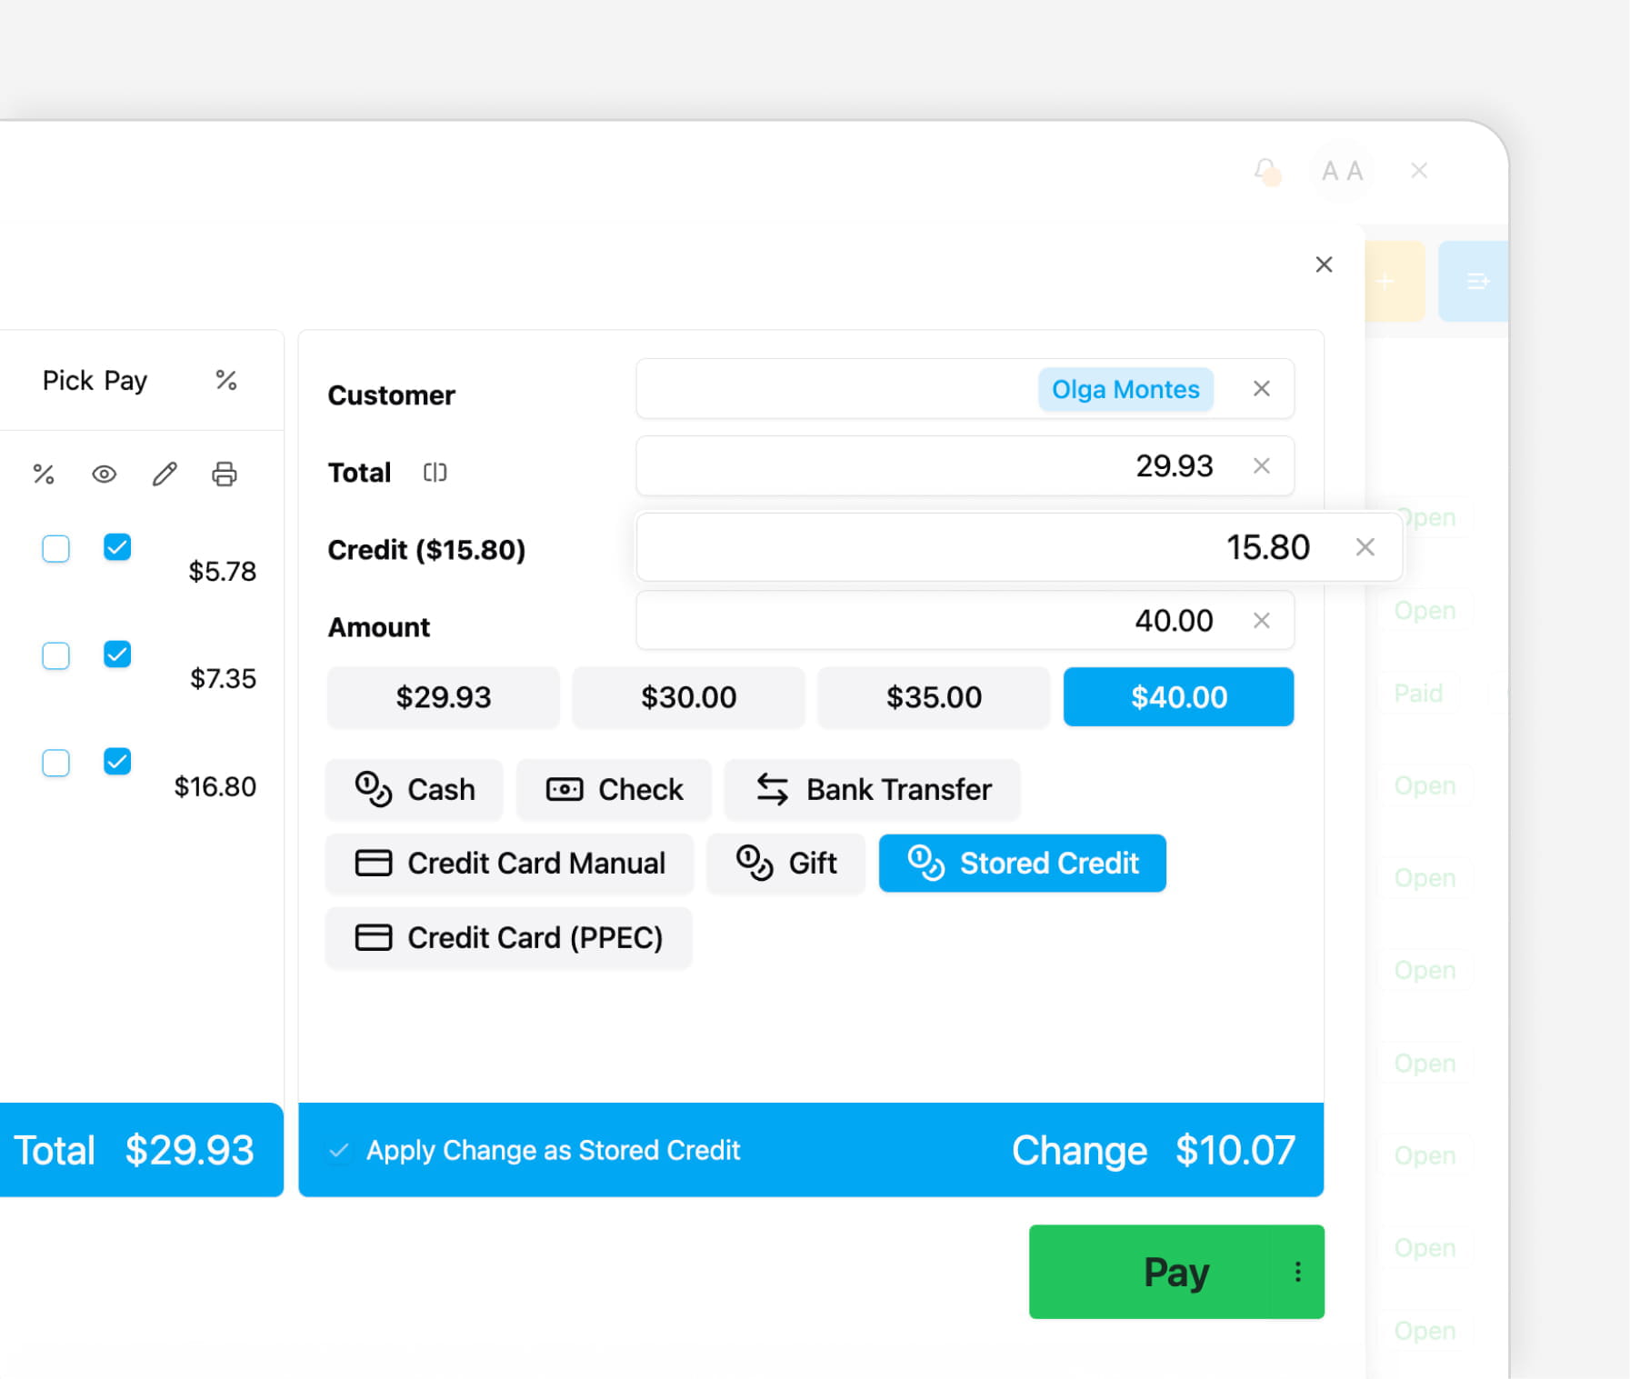
Task: Click into the Total input field
Action: pos(965,466)
